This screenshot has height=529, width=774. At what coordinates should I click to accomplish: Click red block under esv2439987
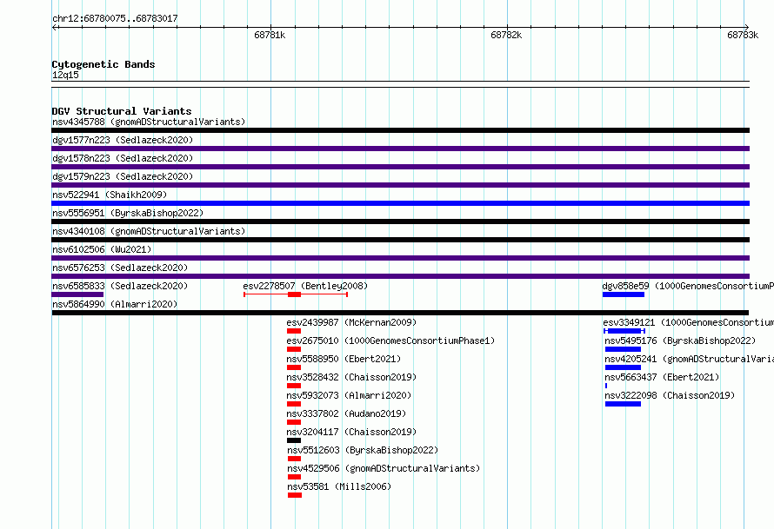[x=294, y=331]
